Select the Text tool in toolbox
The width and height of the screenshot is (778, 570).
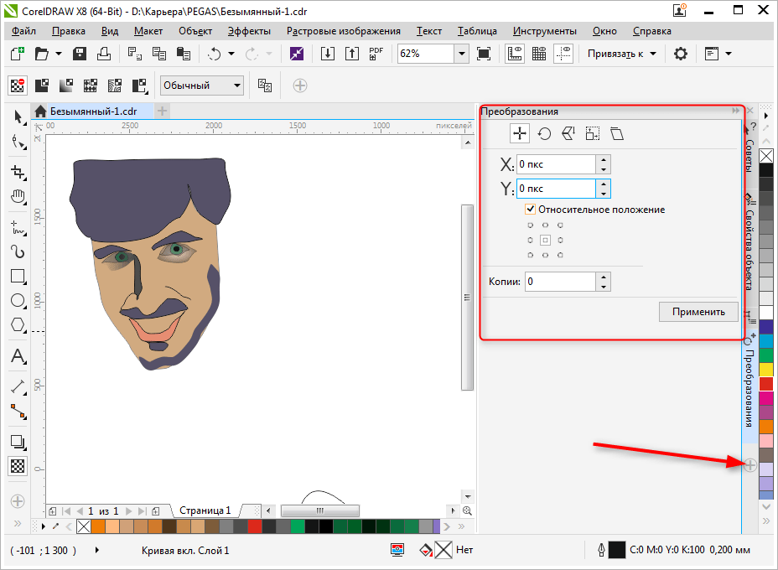coord(18,357)
